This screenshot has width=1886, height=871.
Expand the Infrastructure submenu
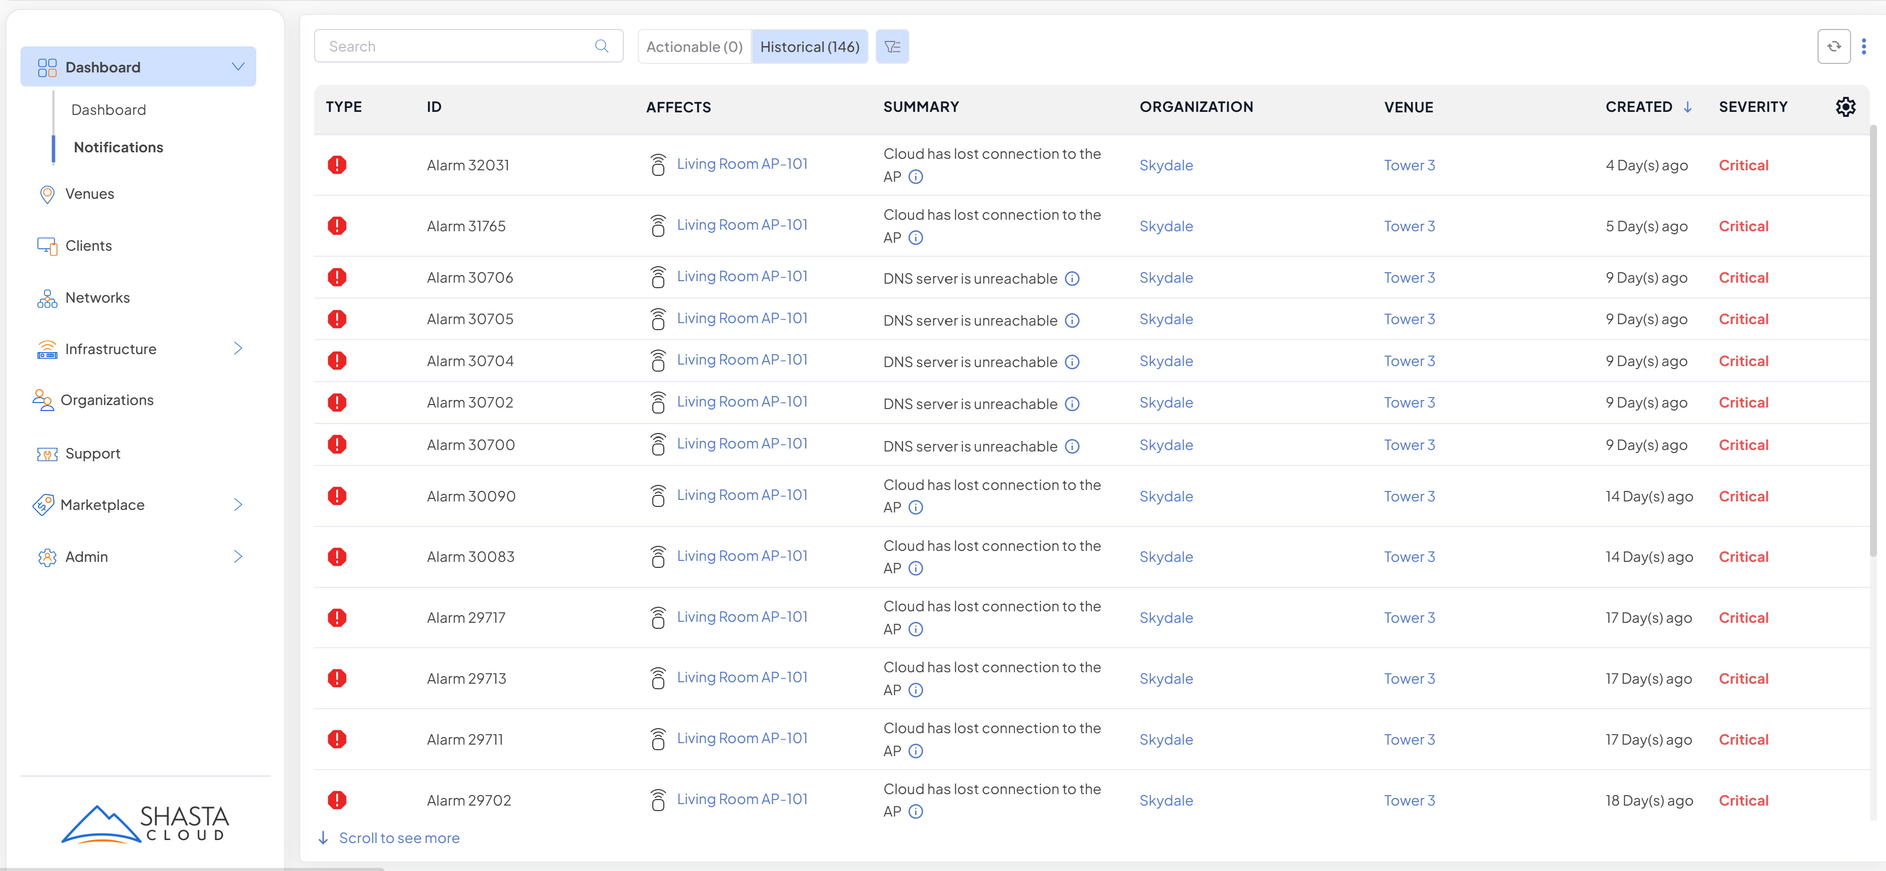[238, 349]
